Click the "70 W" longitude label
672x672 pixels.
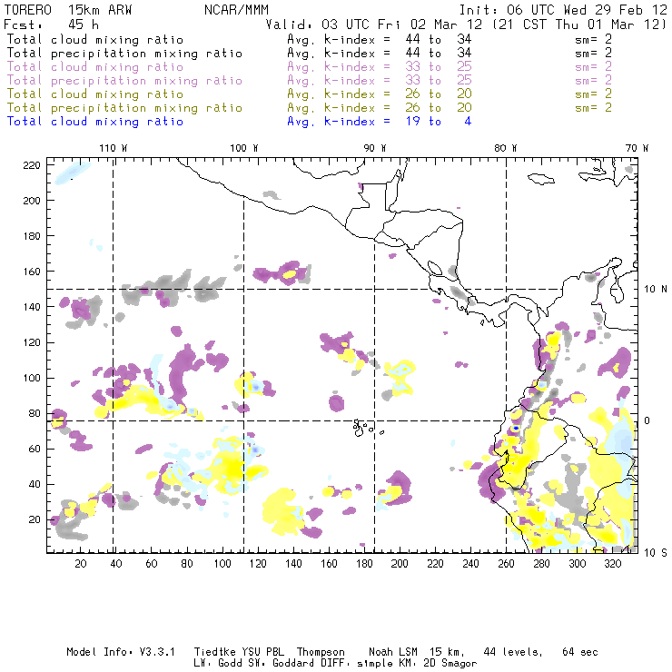coord(637,148)
